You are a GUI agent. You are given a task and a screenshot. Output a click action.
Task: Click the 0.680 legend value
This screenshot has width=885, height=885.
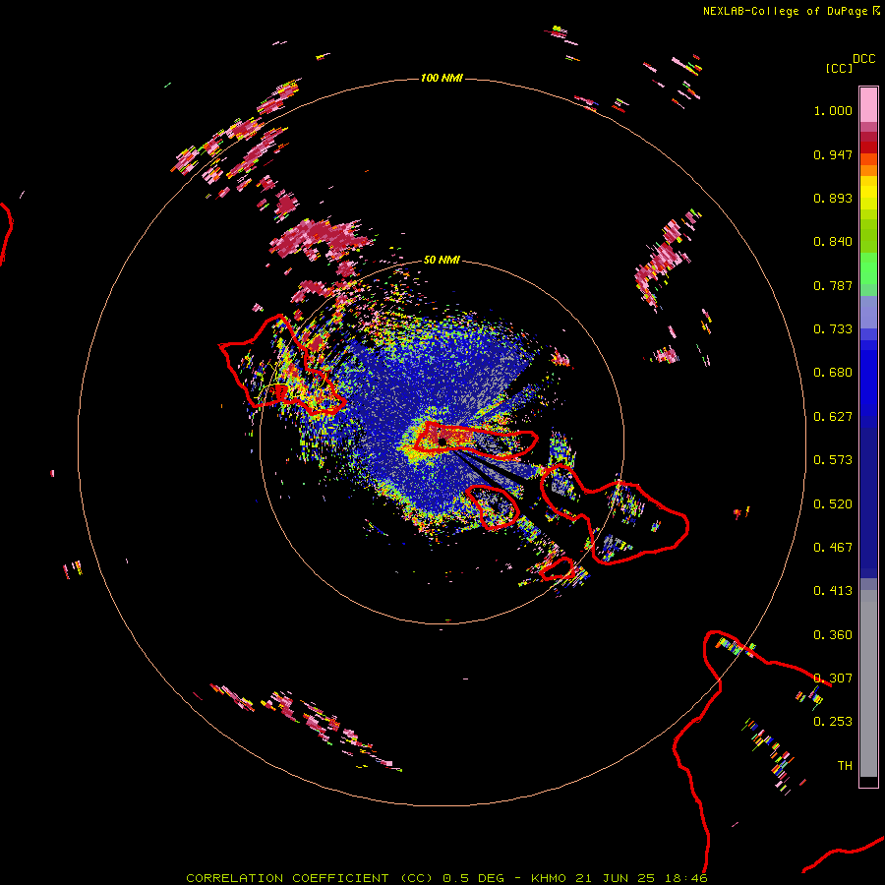833,373
